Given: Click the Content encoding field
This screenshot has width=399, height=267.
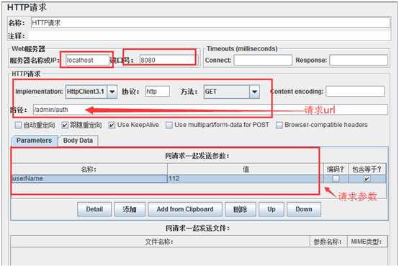Looking at the screenshot, I should (355, 92).
